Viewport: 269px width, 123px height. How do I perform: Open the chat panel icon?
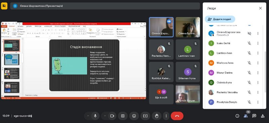[x=254, y=116]
